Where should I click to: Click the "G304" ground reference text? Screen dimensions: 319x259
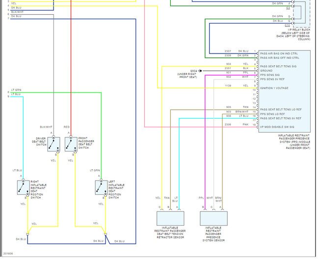point(193,71)
